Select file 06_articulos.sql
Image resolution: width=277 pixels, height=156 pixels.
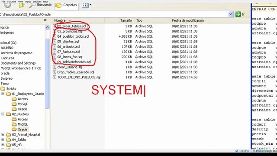69,47
